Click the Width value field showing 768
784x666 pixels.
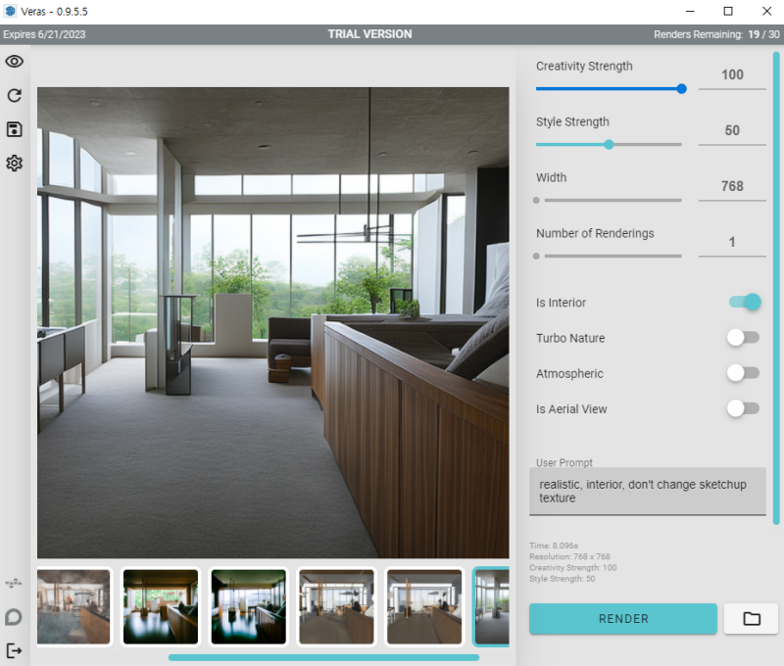pyautogui.click(x=732, y=186)
